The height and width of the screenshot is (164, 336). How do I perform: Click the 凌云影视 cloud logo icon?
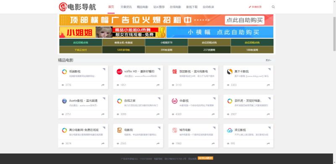(x=230, y=130)
